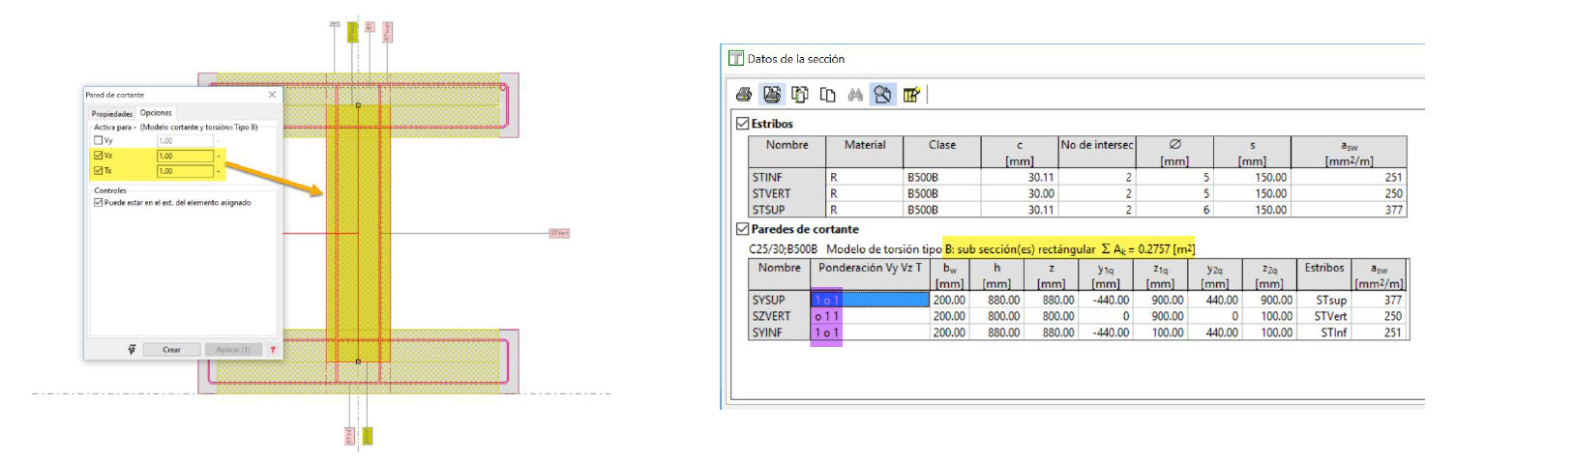Uncheck the Vz checkbox
The width and height of the screenshot is (1574, 461).
click(99, 156)
